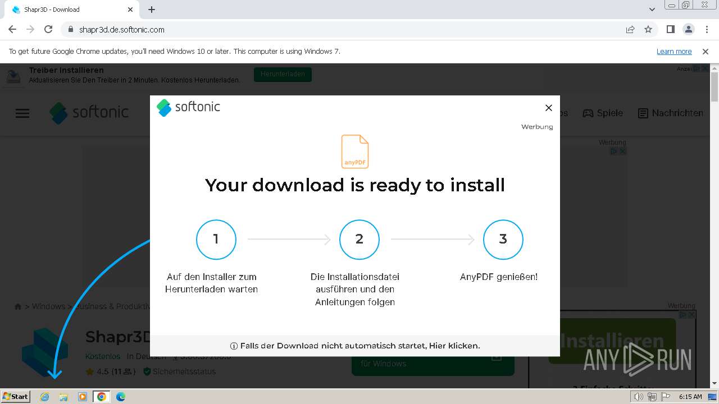The width and height of the screenshot is (719, 404).
Task: Click the site lock icon in address bar
Action: 71,29
